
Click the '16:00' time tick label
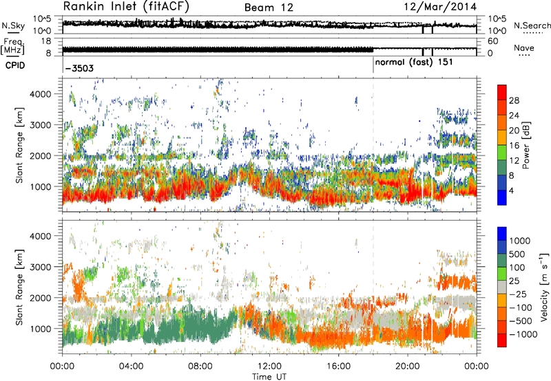point(338,367)
